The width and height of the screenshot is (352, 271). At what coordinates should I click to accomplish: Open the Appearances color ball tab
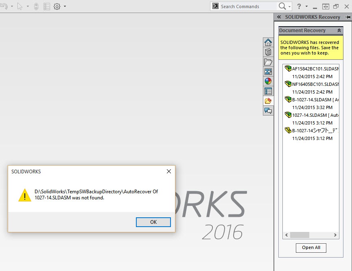pyautogui.click(x=268, y=81)
